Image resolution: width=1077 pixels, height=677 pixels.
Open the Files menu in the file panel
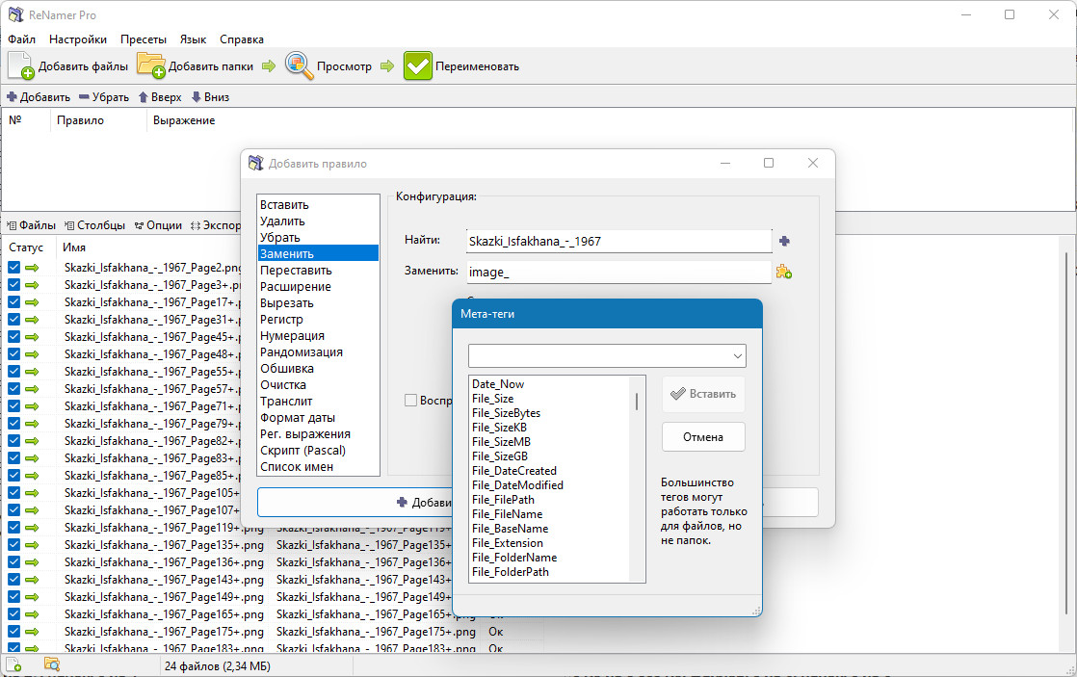[31, 225]
